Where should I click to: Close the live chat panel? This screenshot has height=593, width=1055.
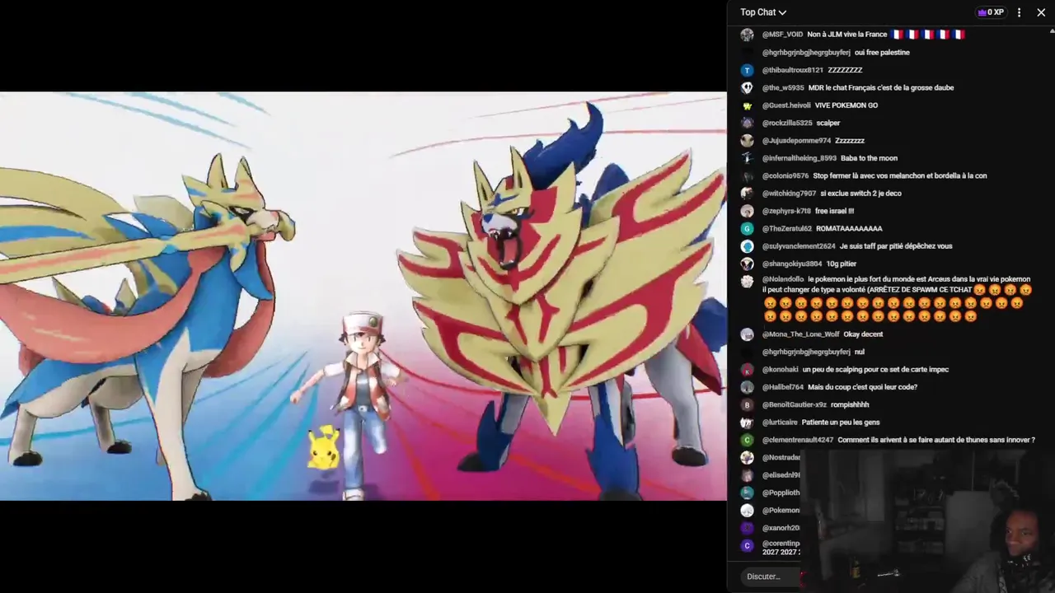(x=1041, y=12)
